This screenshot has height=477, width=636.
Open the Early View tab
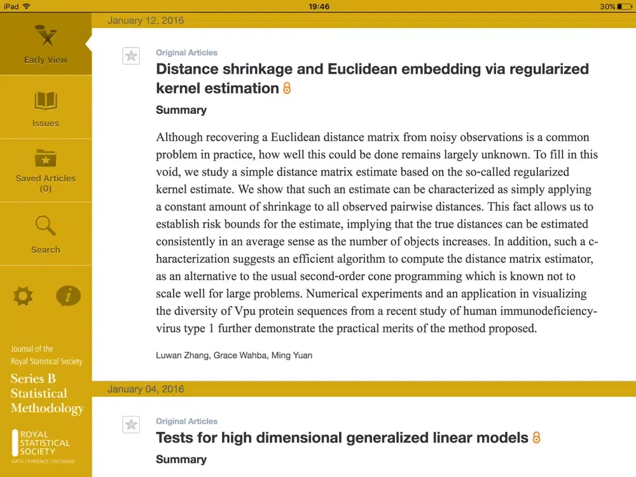click(45, 43)
